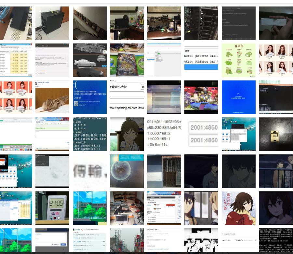Open dark terminal photo with green table above

click(276, 97)
